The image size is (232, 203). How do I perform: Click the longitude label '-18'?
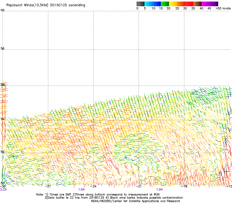tap(184, 186)
